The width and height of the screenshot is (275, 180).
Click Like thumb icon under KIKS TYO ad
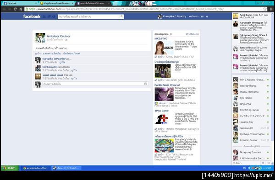(156, 57)
